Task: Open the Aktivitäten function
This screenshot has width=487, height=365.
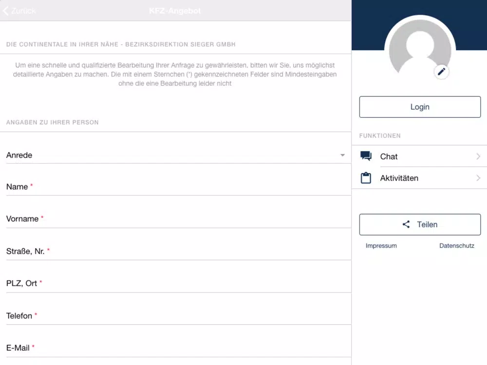Action: click(419, 178)
